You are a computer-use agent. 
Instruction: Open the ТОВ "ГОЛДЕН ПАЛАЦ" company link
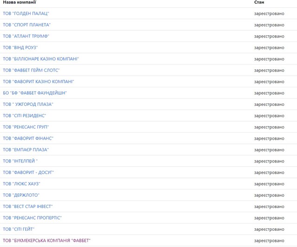(26, 13)
